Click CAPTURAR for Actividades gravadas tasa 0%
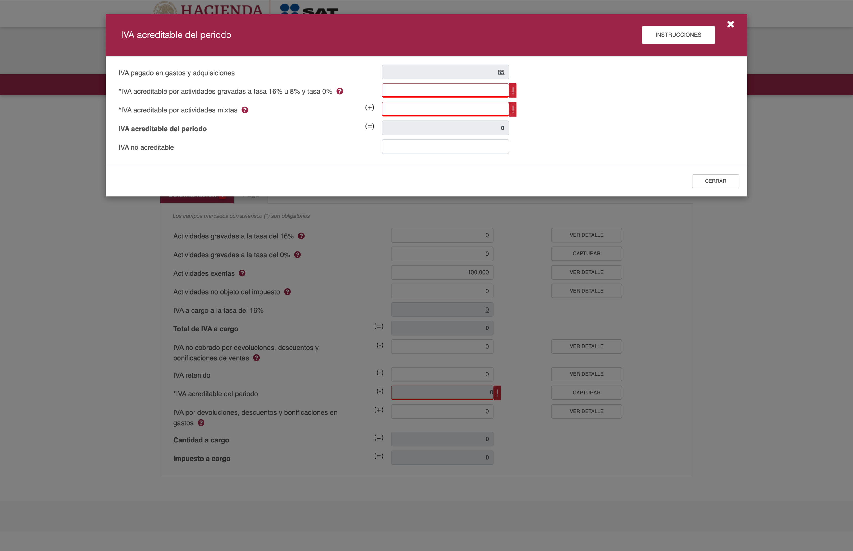Screen dimensions: 853x551 point(586,254)
